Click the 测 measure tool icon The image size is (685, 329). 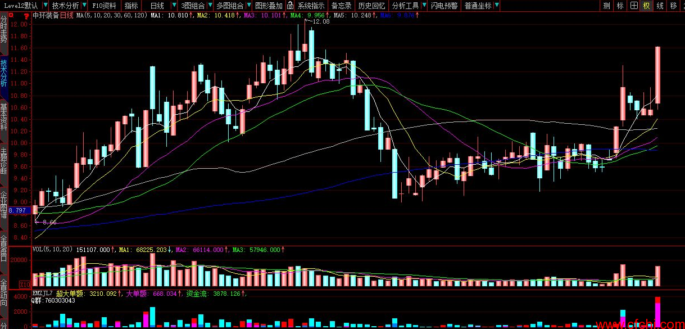pos(606,6)
